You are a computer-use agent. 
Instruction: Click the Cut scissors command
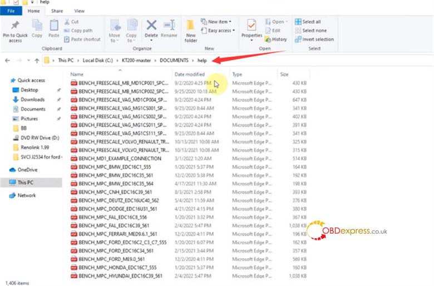pos(71,22)
